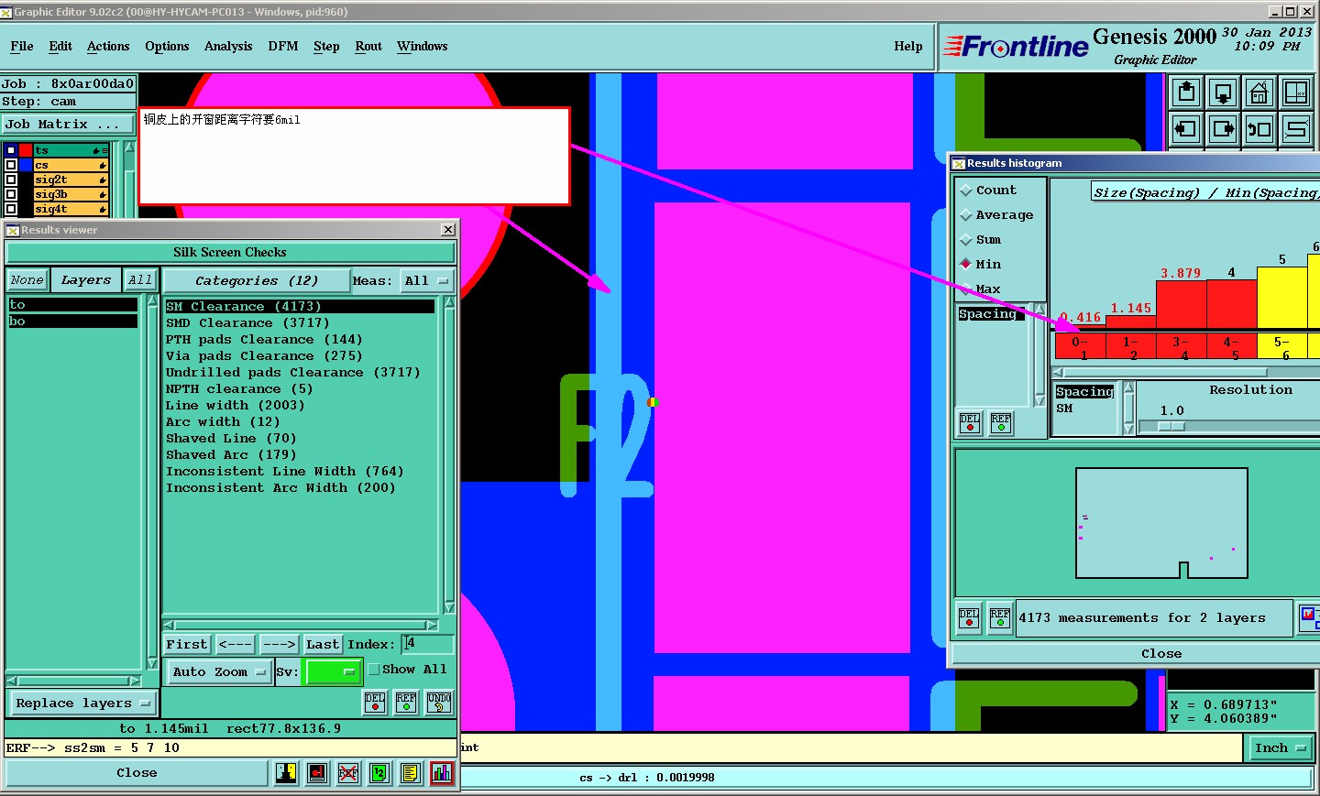Click the REF icon in Results viewer
The height and width of the screenshot is (796, 1320).
pyautogui.click(x=406, y=703)
